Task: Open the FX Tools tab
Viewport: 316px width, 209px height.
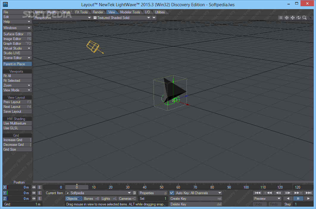Action: pos(82,12)
